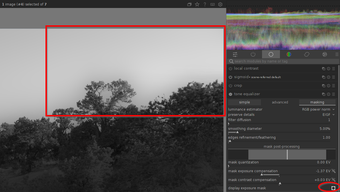Open local contrast presets menu
Image resolution: width=340 pixels, height=192 pixels.
click(333, 68)
